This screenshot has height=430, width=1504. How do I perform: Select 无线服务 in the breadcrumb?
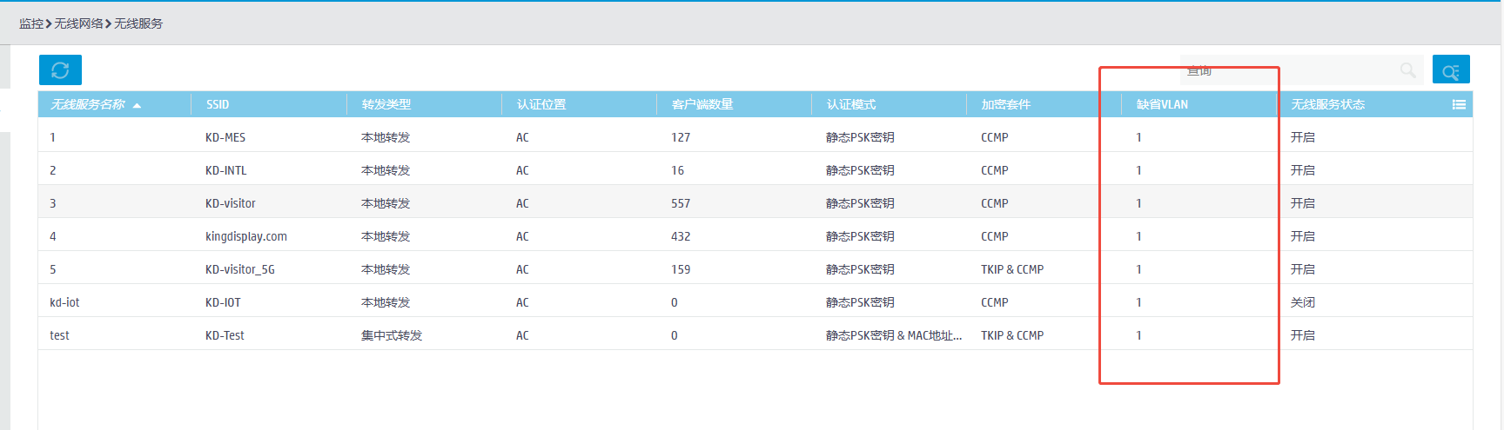138,23
